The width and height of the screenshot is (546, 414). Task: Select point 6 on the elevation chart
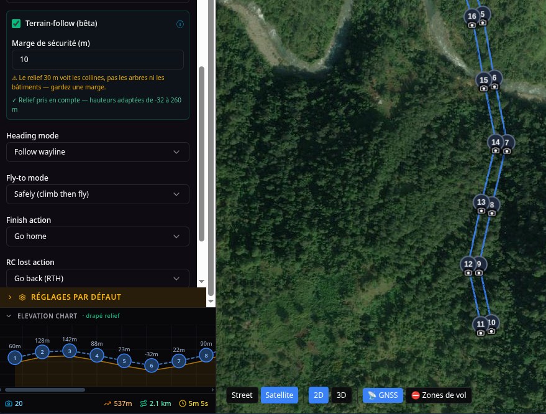pyautogui.click(x=152, y=366)
